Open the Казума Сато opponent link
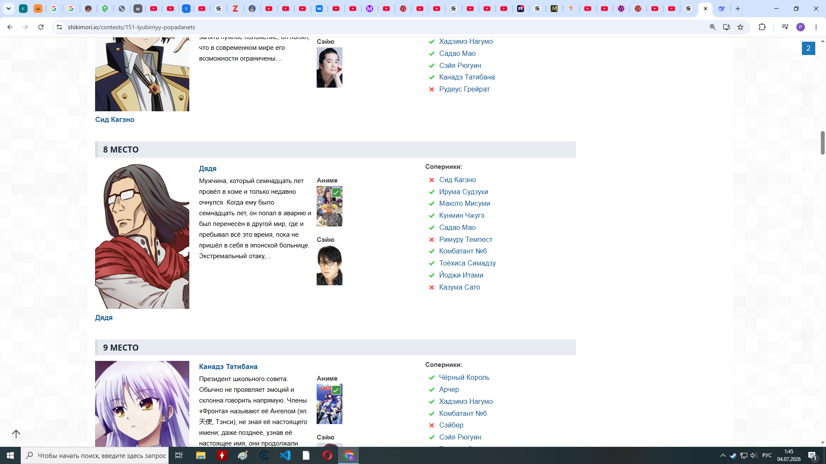826x464 pixels. tap(459, 287)
